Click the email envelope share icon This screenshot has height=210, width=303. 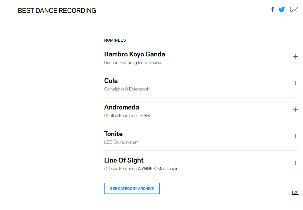tap(294, 10)
